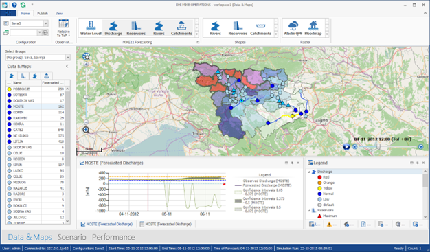This screenshot has width=430, height=252.
Task: Click the map timeline slider handle
Action: [378, 147]
